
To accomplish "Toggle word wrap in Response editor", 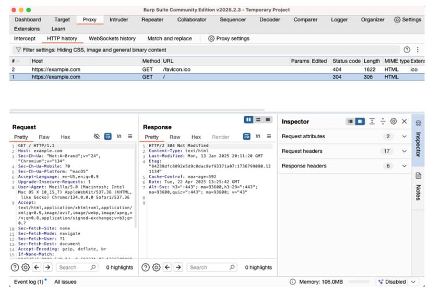I will click(246, 136).
